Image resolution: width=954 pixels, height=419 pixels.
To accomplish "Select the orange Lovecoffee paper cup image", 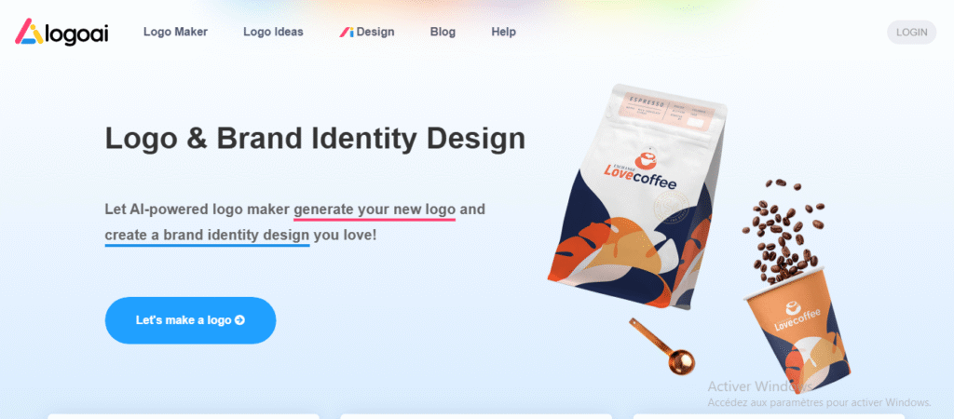I will 797,329.
